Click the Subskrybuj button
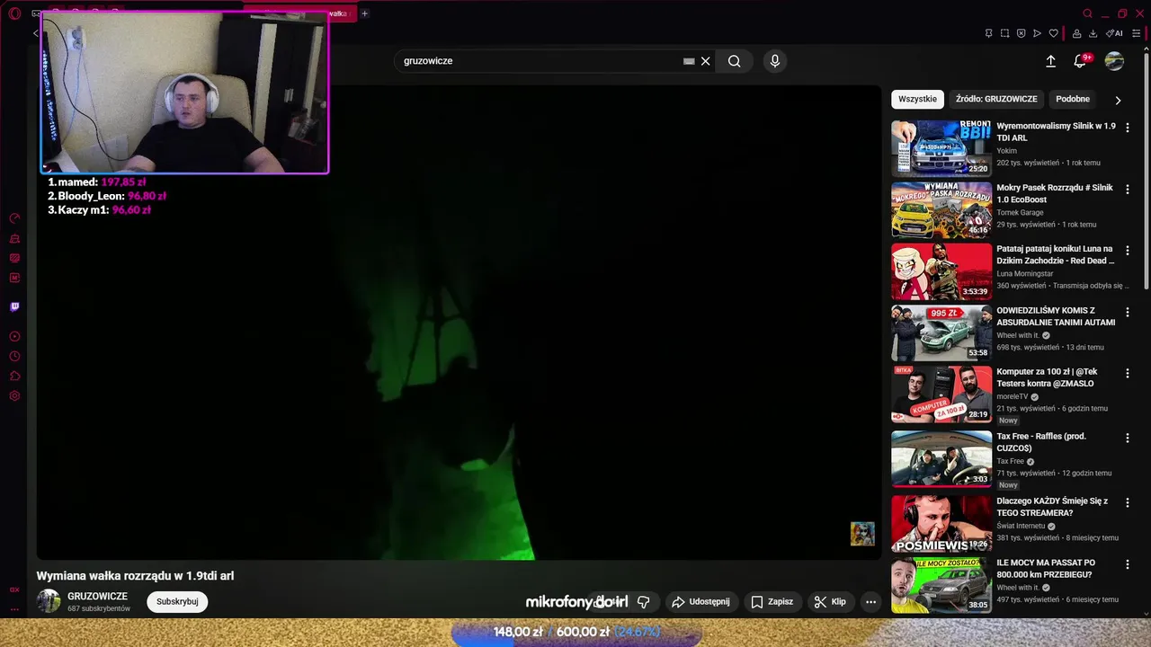 [x=177, y=601]
